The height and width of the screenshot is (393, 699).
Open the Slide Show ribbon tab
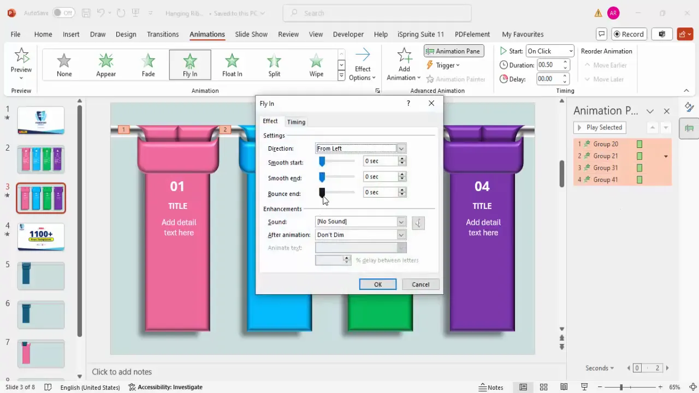[x=251, y=34]
